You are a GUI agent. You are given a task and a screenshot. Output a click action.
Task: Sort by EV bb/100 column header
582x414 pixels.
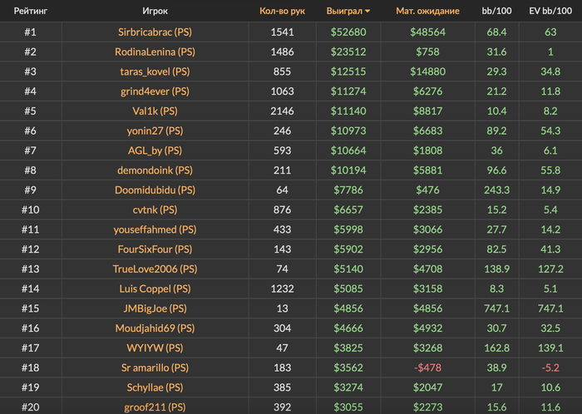(x=550, y=12)
